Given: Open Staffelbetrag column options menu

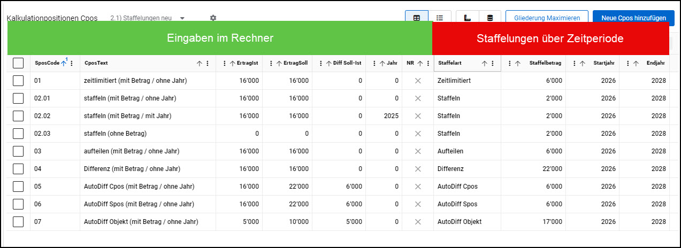Looking at the screenshot, I should click(509, 63).
